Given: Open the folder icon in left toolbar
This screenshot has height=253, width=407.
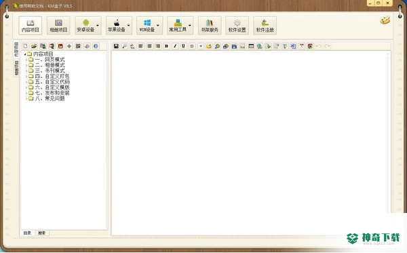Looking at the screenshot, I should click(34, 46).
